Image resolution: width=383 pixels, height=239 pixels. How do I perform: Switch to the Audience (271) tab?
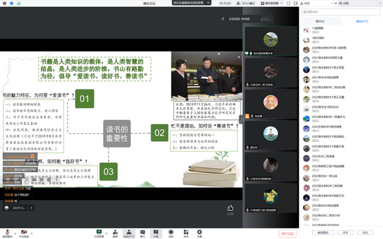coord(362,21)
